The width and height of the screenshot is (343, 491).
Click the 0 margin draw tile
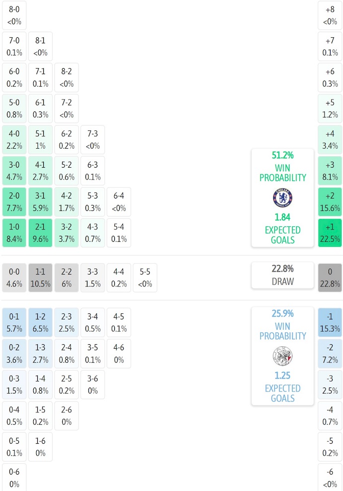click(x=330, y=278)
